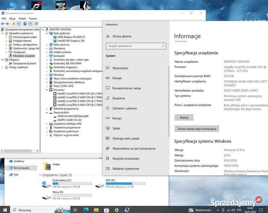This screenshot has height=213, width=268.
Task: Select Dysk lokalny (C:) drive
Action: point(67,183)
